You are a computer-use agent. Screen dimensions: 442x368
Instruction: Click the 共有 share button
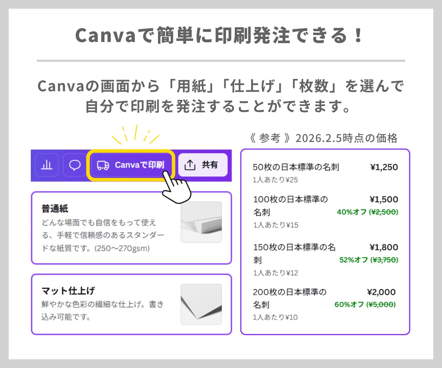coord(203,165)
